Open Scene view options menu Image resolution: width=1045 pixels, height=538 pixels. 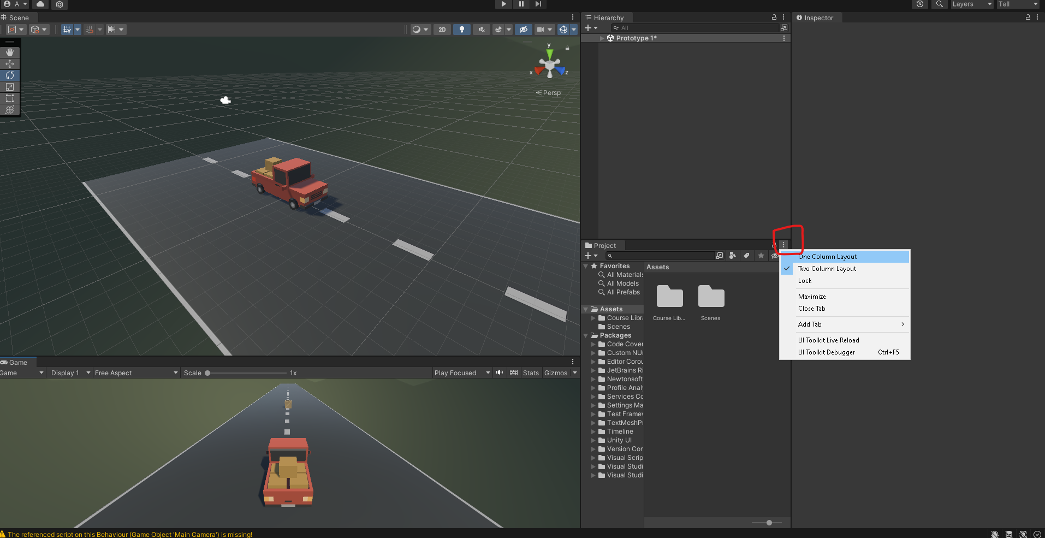573,17
